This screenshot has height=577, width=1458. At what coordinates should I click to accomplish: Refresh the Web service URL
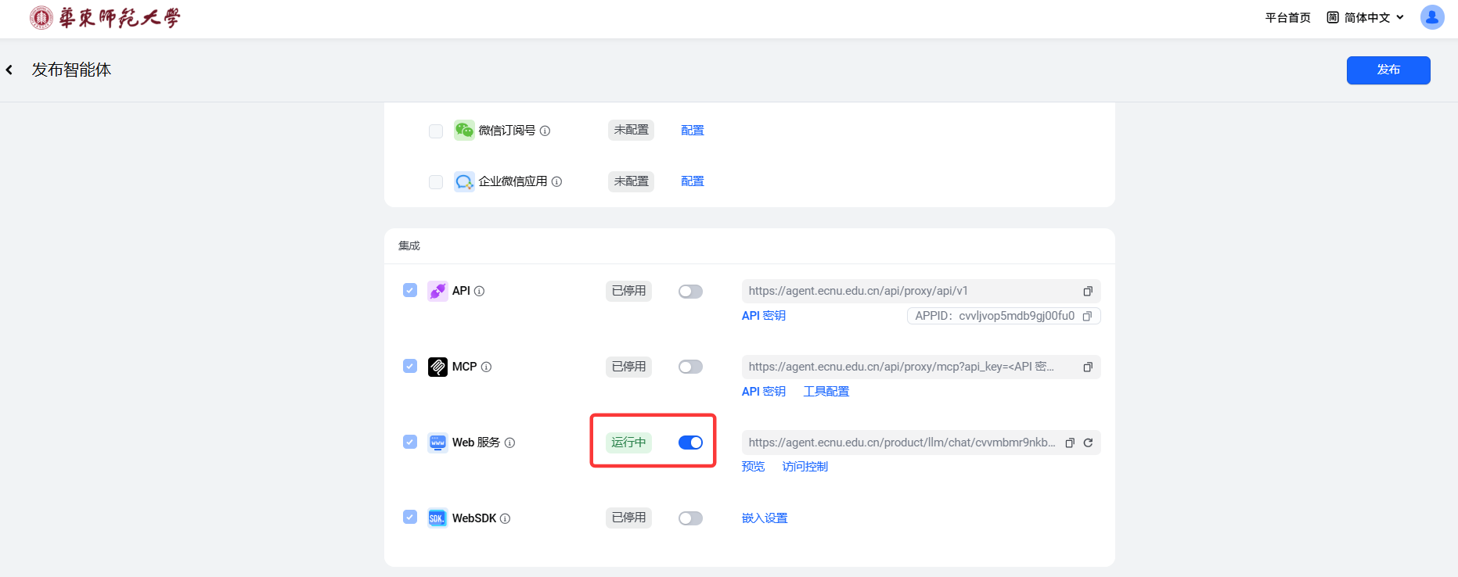point(1088,443)
